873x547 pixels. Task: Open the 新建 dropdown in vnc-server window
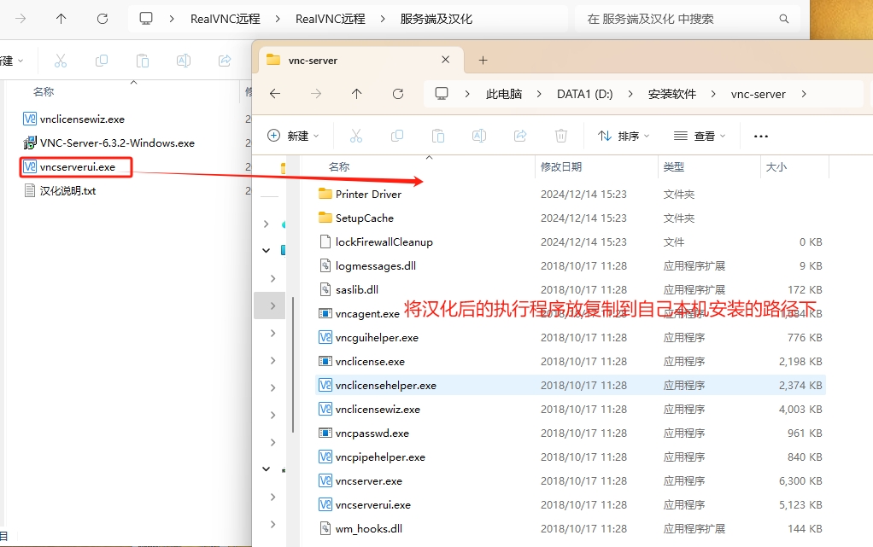tap(293, 136)
